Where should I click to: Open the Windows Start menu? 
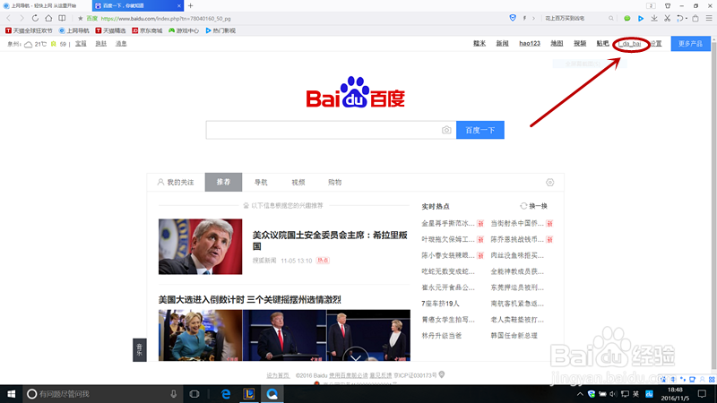tap(11, 394)
